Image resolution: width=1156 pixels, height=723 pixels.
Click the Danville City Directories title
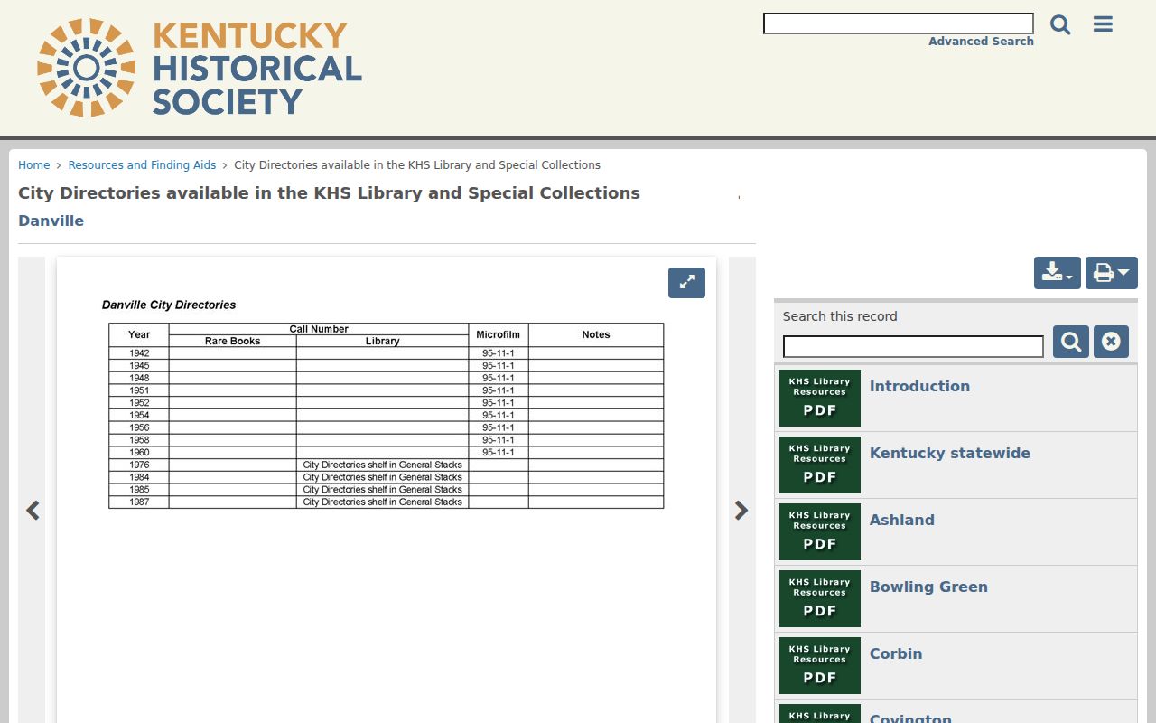[169, 305]
